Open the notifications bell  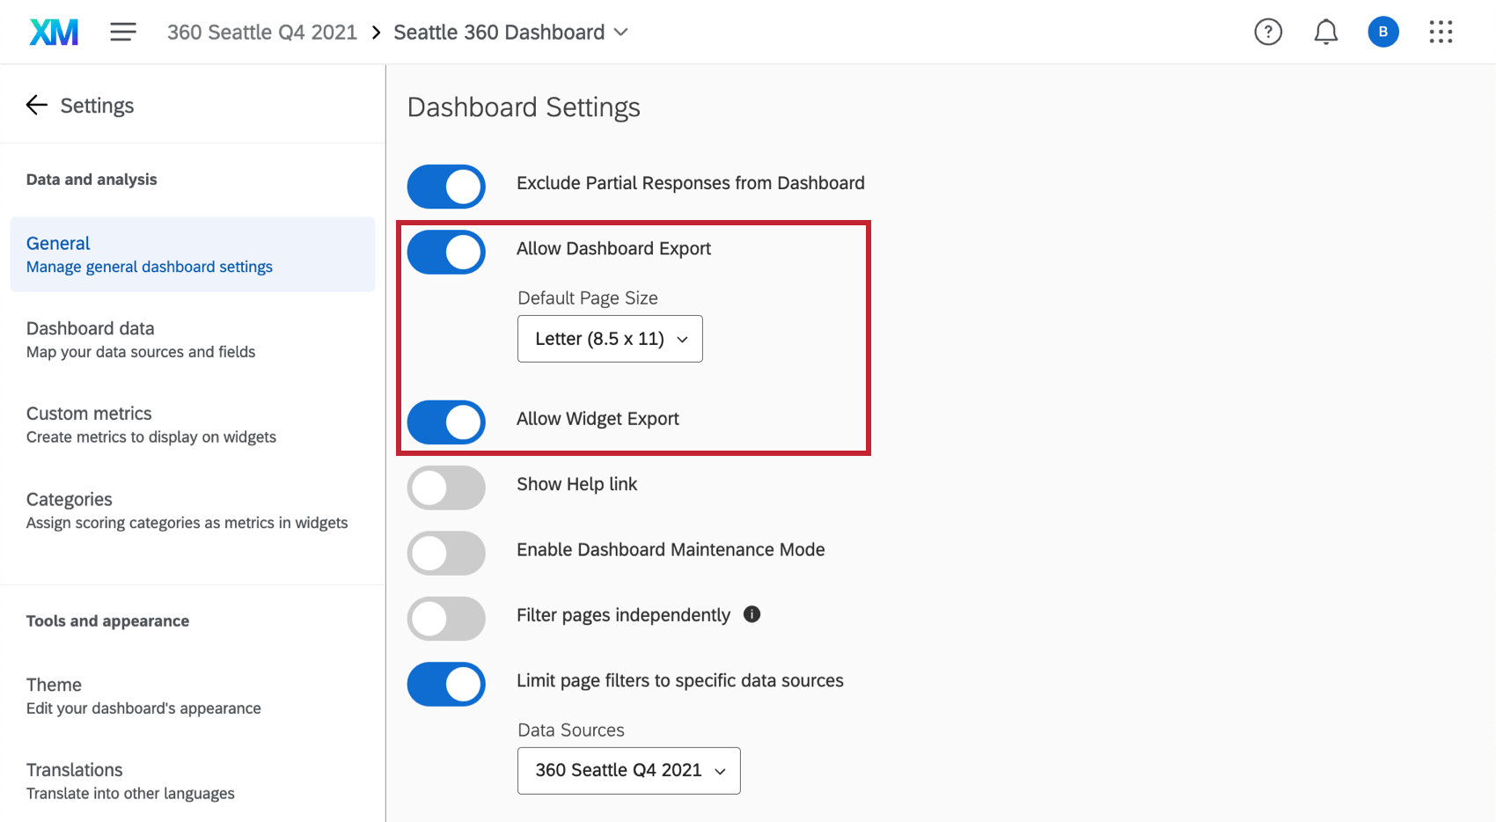click(1326, 32)
